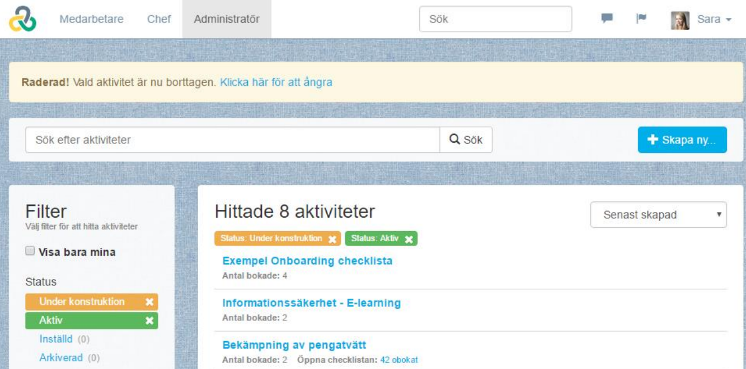This screenshot has width=746, height=369.
Task: Open 'Bekämpning av pengatvätt' activity
Action: 294,345
